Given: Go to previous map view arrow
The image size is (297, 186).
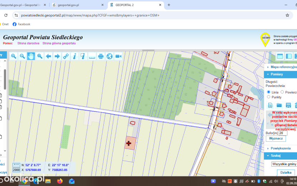Looking at the screenshot, I should coord(49,56).
